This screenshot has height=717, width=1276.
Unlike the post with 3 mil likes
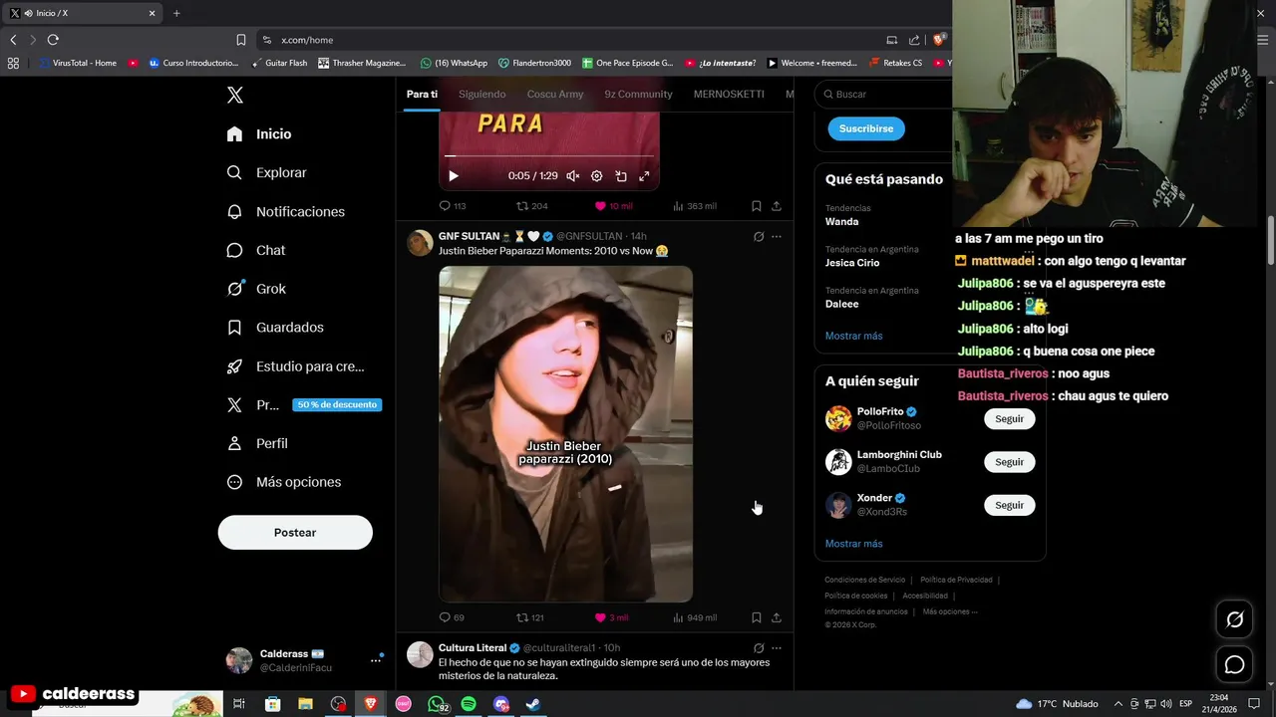point(612,617)
